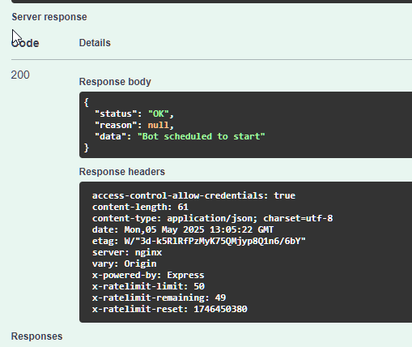This screenshot has width=412, height=347.
Task: Click the "status": "OK" line
Action: [134, 114]
